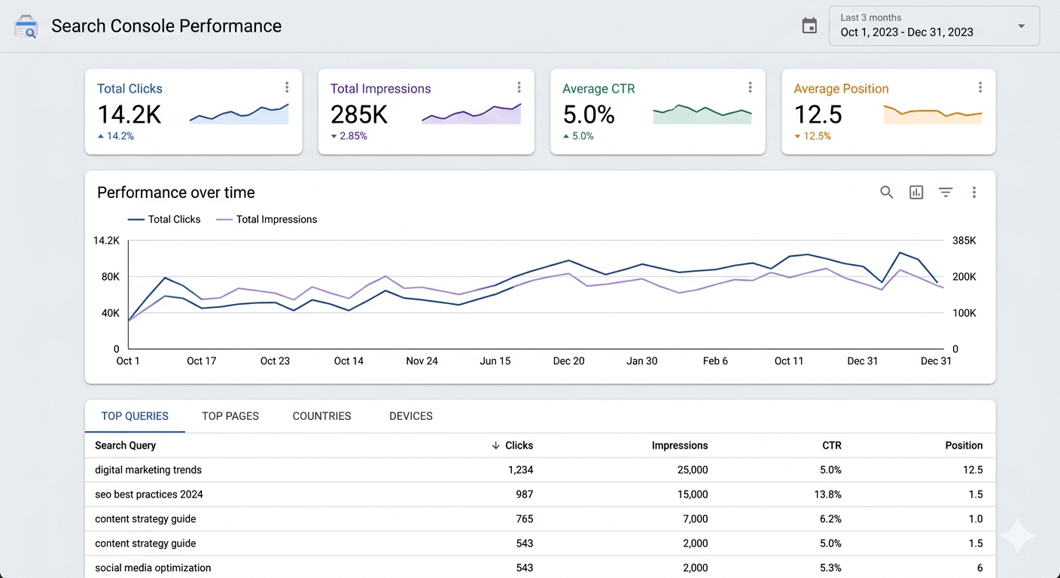
Task: Click the Total Clicks 14.2% change indicator
Action: 116,136
